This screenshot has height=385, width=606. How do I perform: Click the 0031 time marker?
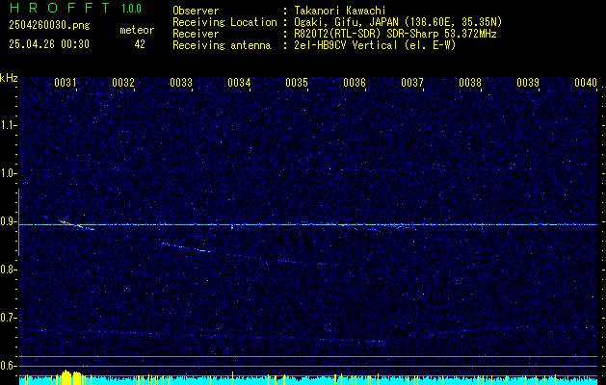click(65, 83)
